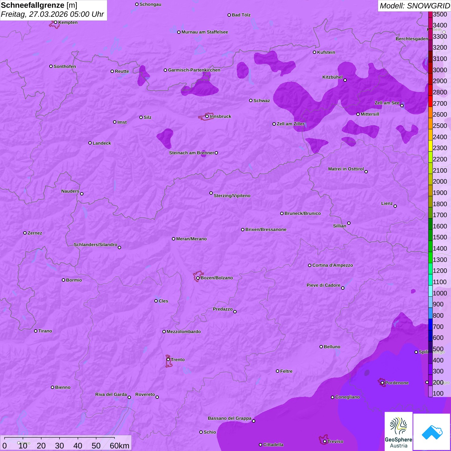Choose the Kufstein location marker dot
This screenshot has width=451, height=451.
[314, 52]
